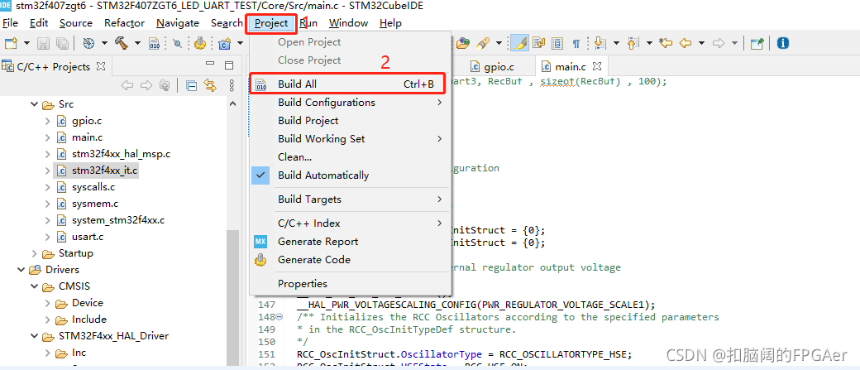The image size is (860, 370).
Task: Click the Projects view vertical scrollbar
Action: click(233, 296)
